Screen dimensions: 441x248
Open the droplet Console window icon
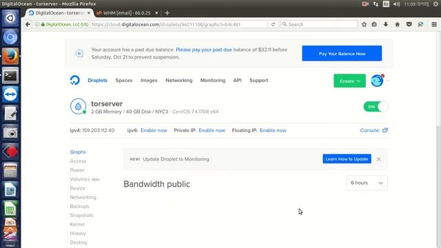click(x=385, y=130)
